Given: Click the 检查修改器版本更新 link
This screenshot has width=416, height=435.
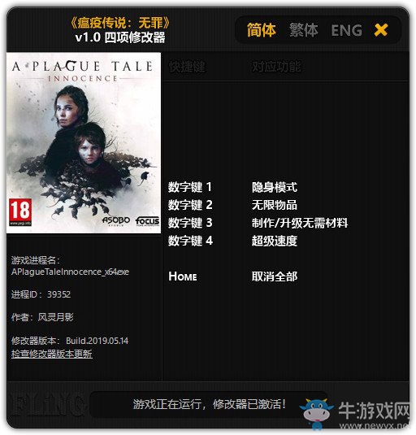Looking at the screenshot, I should pyautogui.click(x=52, y=354).
